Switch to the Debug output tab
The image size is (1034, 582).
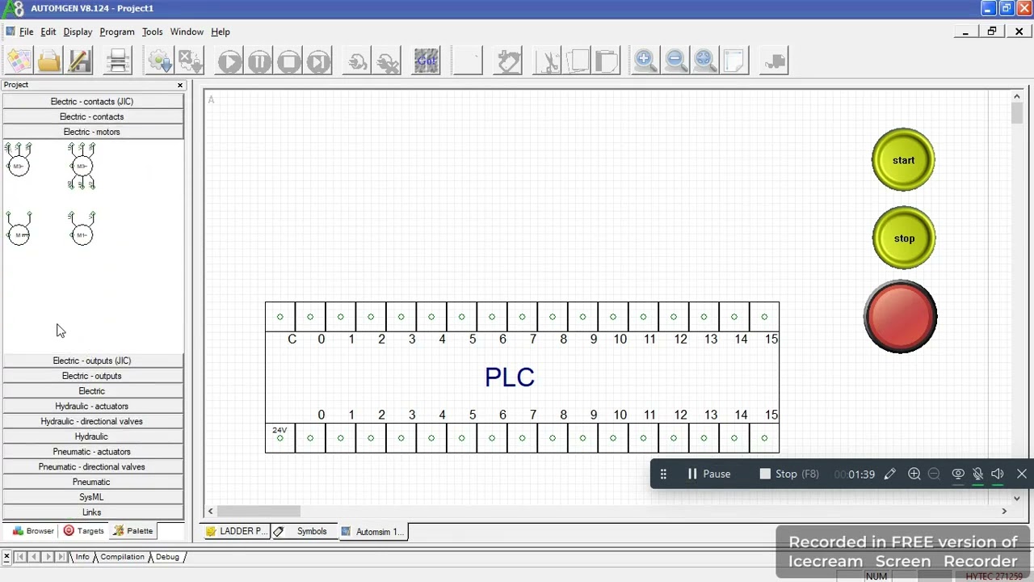tap(167, 557)
